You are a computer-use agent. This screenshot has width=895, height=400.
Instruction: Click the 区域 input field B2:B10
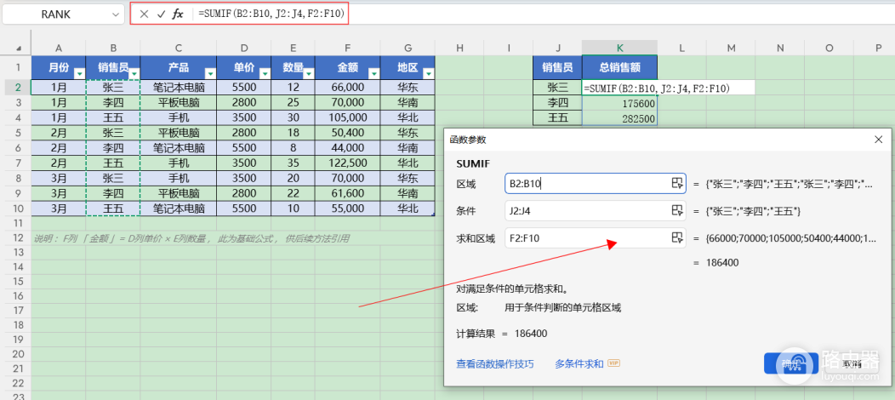[x=596, y=183]
